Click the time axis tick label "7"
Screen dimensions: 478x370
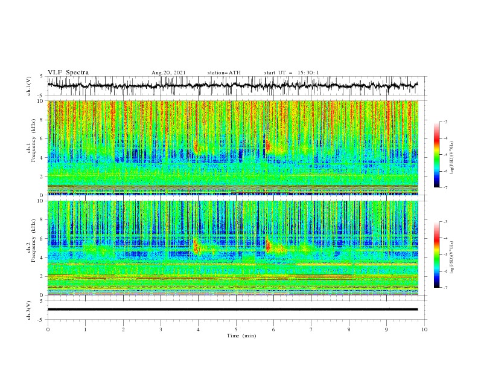311,329
